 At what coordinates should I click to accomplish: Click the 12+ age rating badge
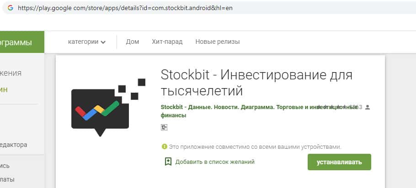[164, 128]
